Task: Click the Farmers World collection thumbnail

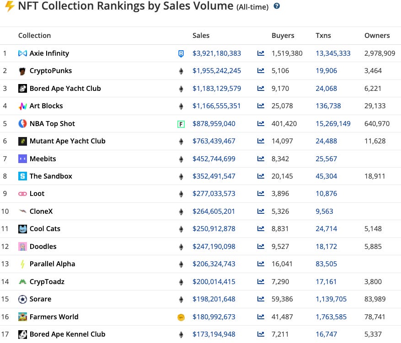Action: (x=22, y=317)
